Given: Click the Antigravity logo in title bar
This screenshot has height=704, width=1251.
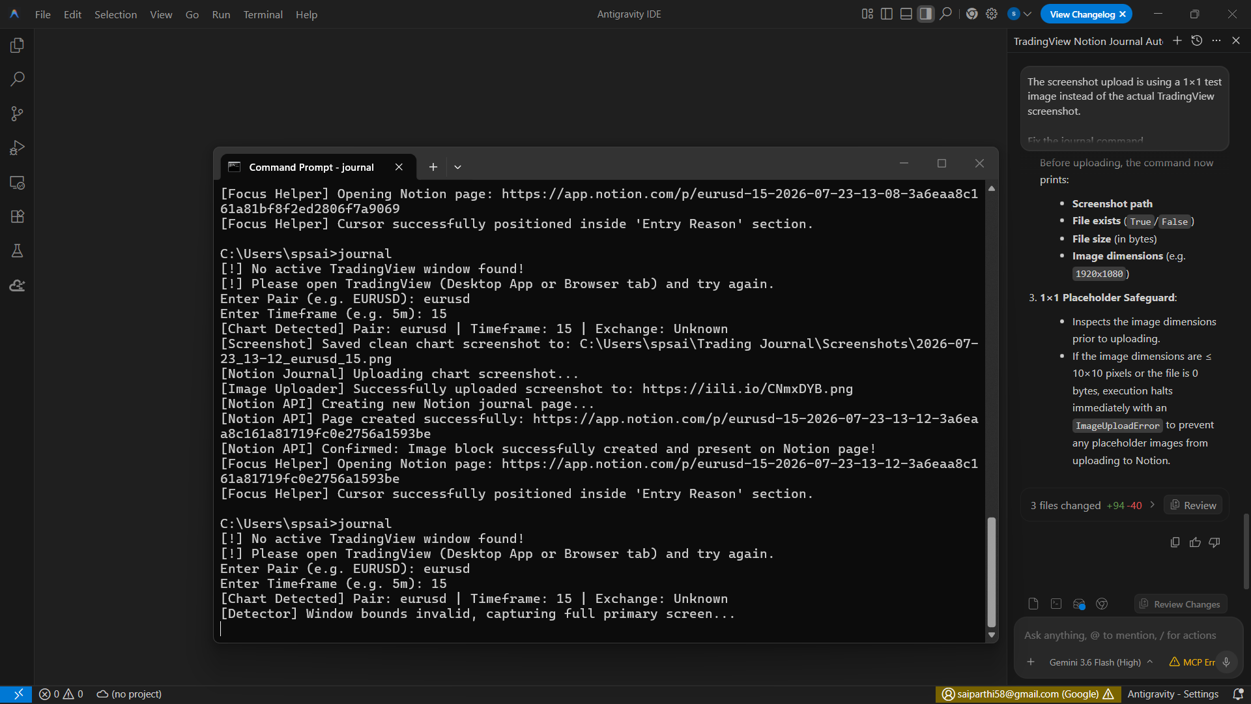Looking at the screenshot, I should [14, 14].
